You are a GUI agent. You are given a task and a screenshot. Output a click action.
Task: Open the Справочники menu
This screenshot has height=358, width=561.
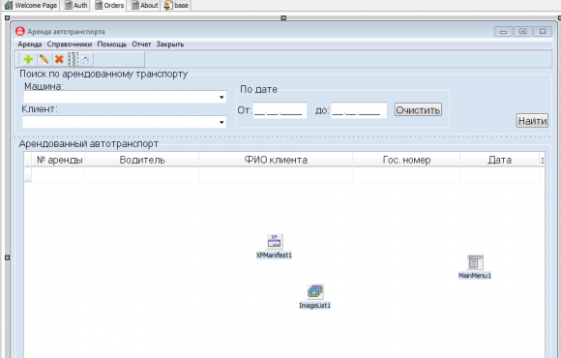(70, 45)
